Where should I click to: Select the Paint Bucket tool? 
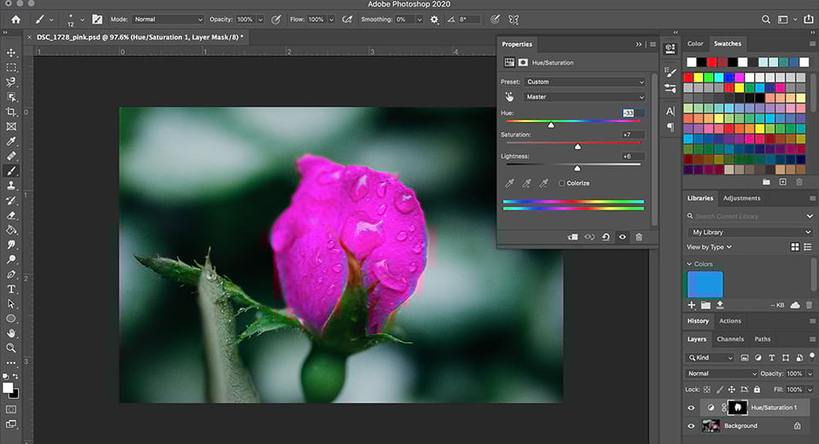click(x=11, y=229)
